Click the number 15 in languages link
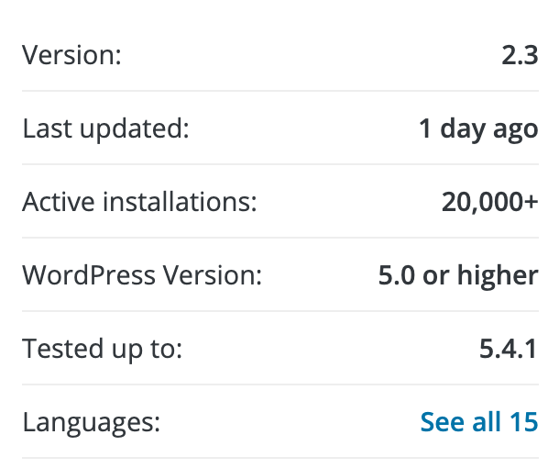 (523, 422)
